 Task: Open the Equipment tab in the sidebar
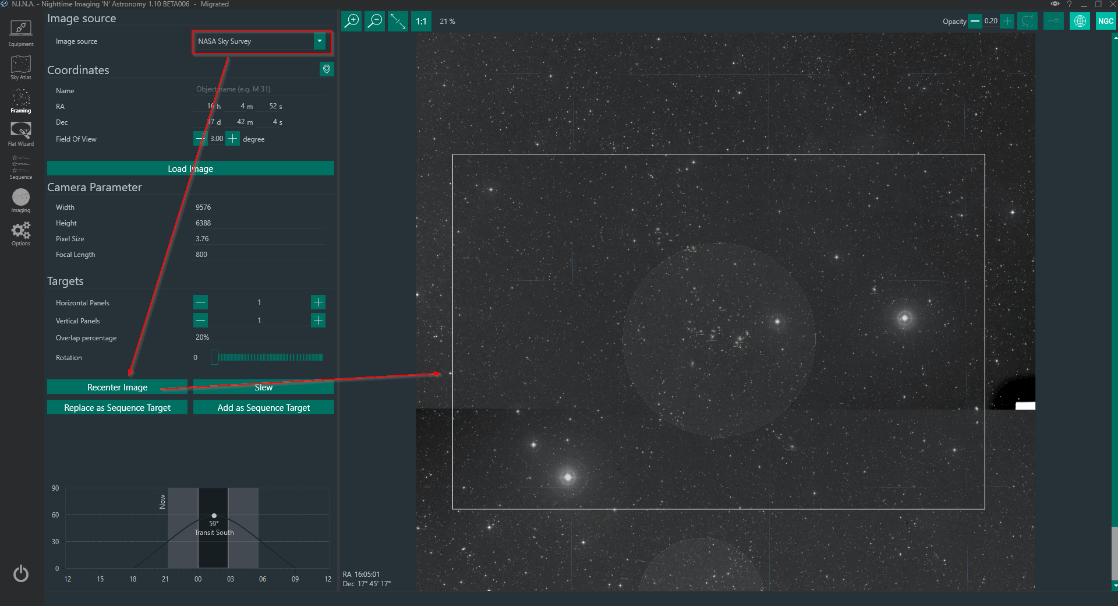[x=21, y=33]
